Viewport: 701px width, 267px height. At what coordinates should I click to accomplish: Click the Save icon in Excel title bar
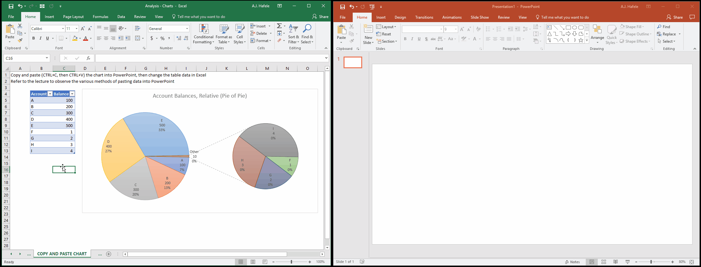(x=11, y=6)
